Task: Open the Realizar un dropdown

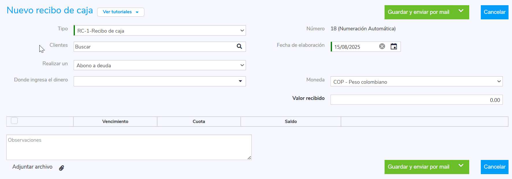Action: 159,65
